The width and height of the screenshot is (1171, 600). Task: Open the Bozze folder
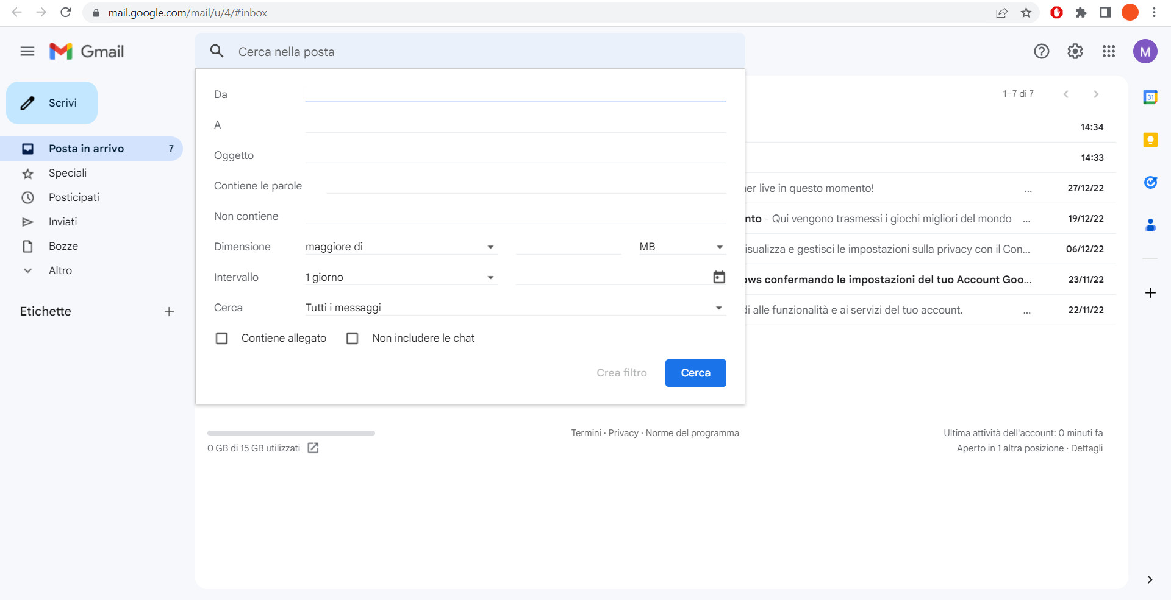63,246
